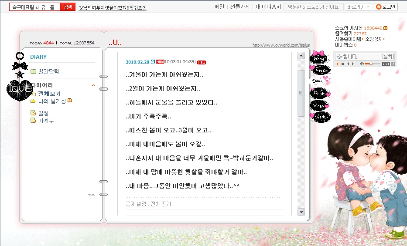Click the 공개설정 : 전체공개 text
The height and width of the screenshot is (246, 407).
pos(148,204)
